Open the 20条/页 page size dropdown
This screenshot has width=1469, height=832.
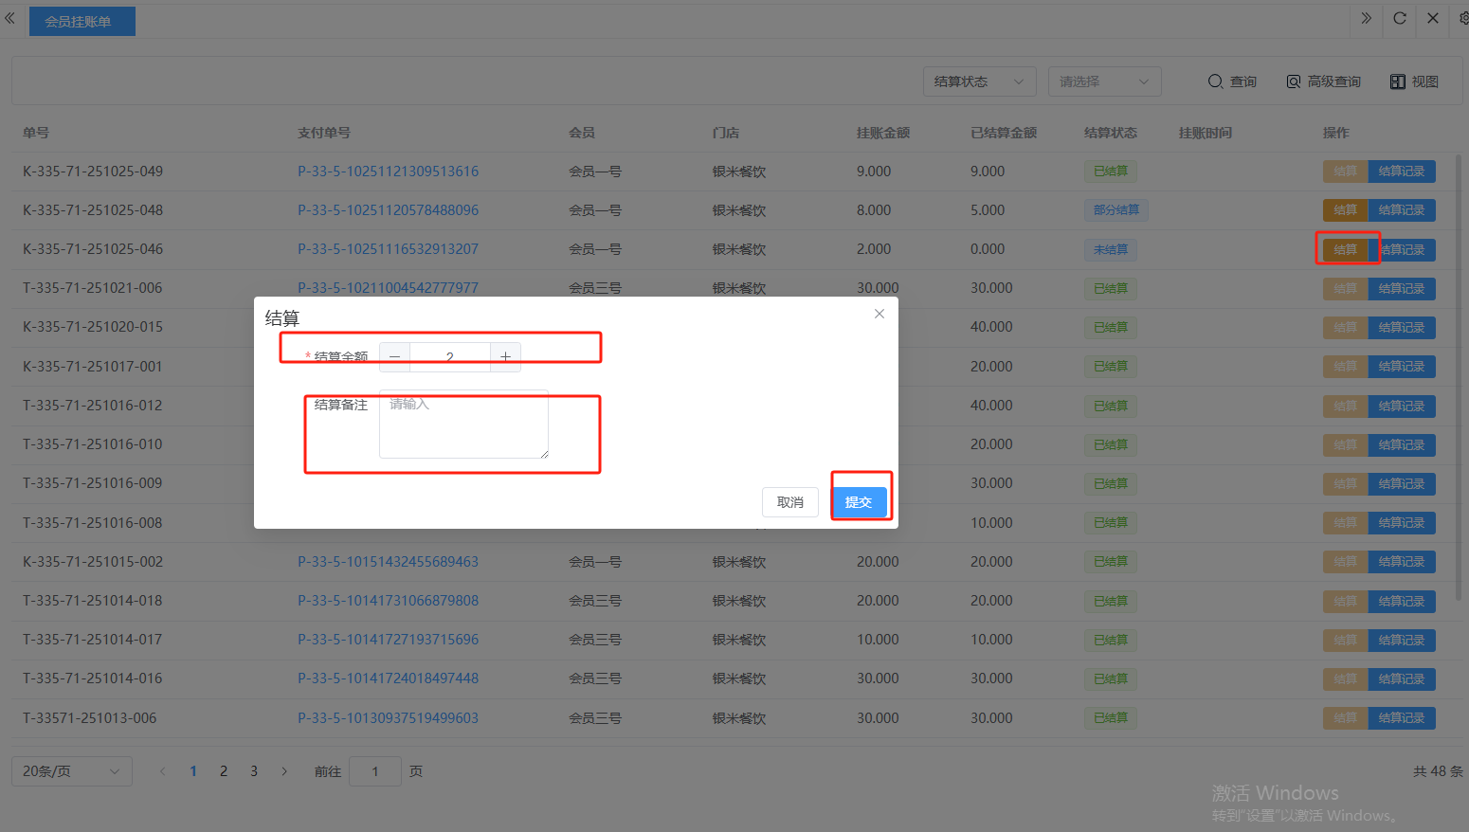click(71, 771)
